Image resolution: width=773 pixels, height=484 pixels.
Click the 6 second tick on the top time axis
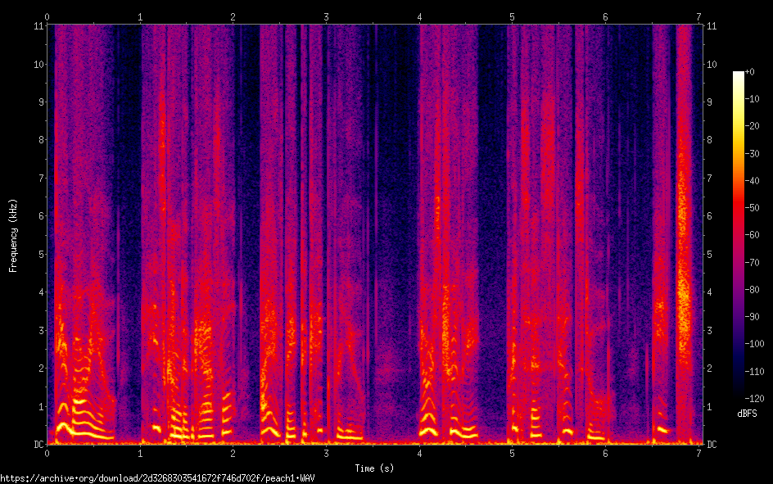pyautogui.click(x=606, y=16)
